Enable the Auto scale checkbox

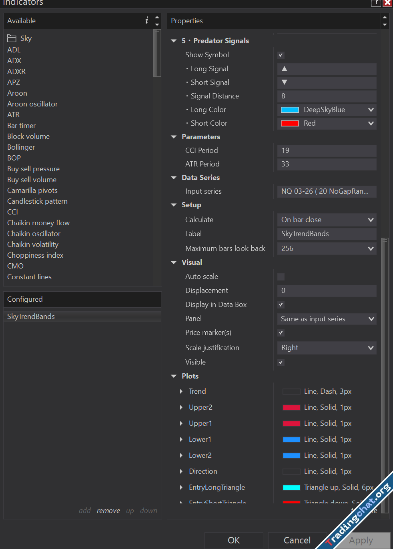pyautogui.click(x=281, y=277)
